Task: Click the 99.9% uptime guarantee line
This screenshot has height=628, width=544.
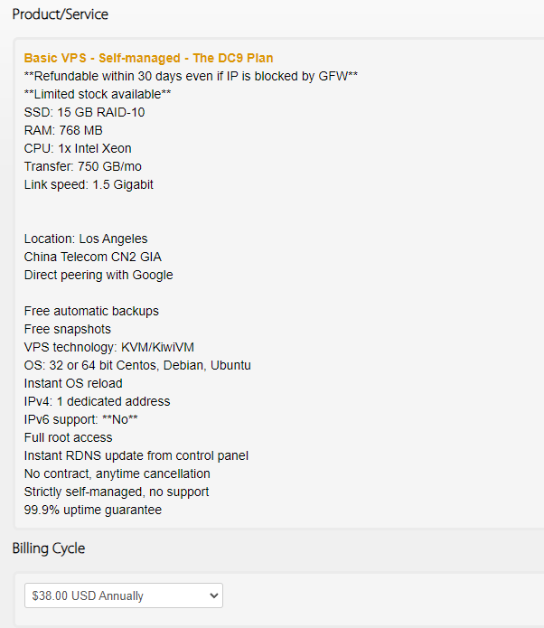Action: click(93, 510)
